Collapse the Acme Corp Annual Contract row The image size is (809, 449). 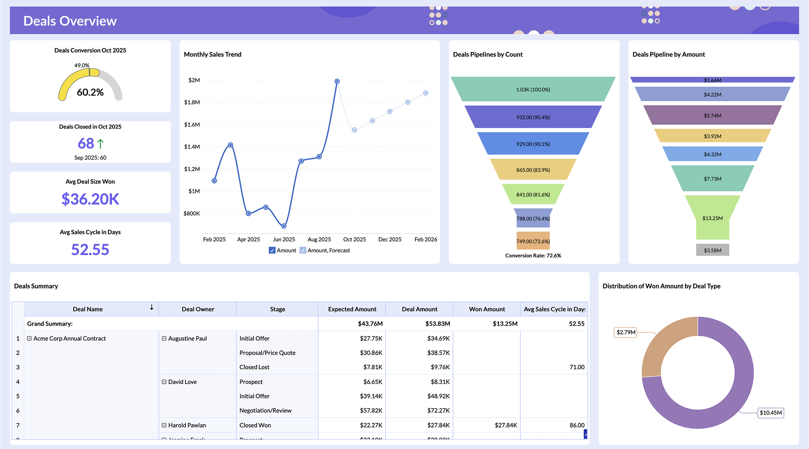click(x=29, y=338)
